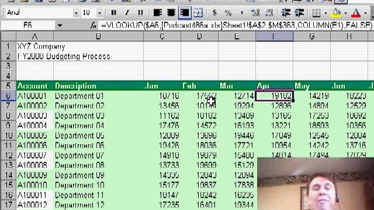Select cell 'Department 05'

(x=98, y=135)
